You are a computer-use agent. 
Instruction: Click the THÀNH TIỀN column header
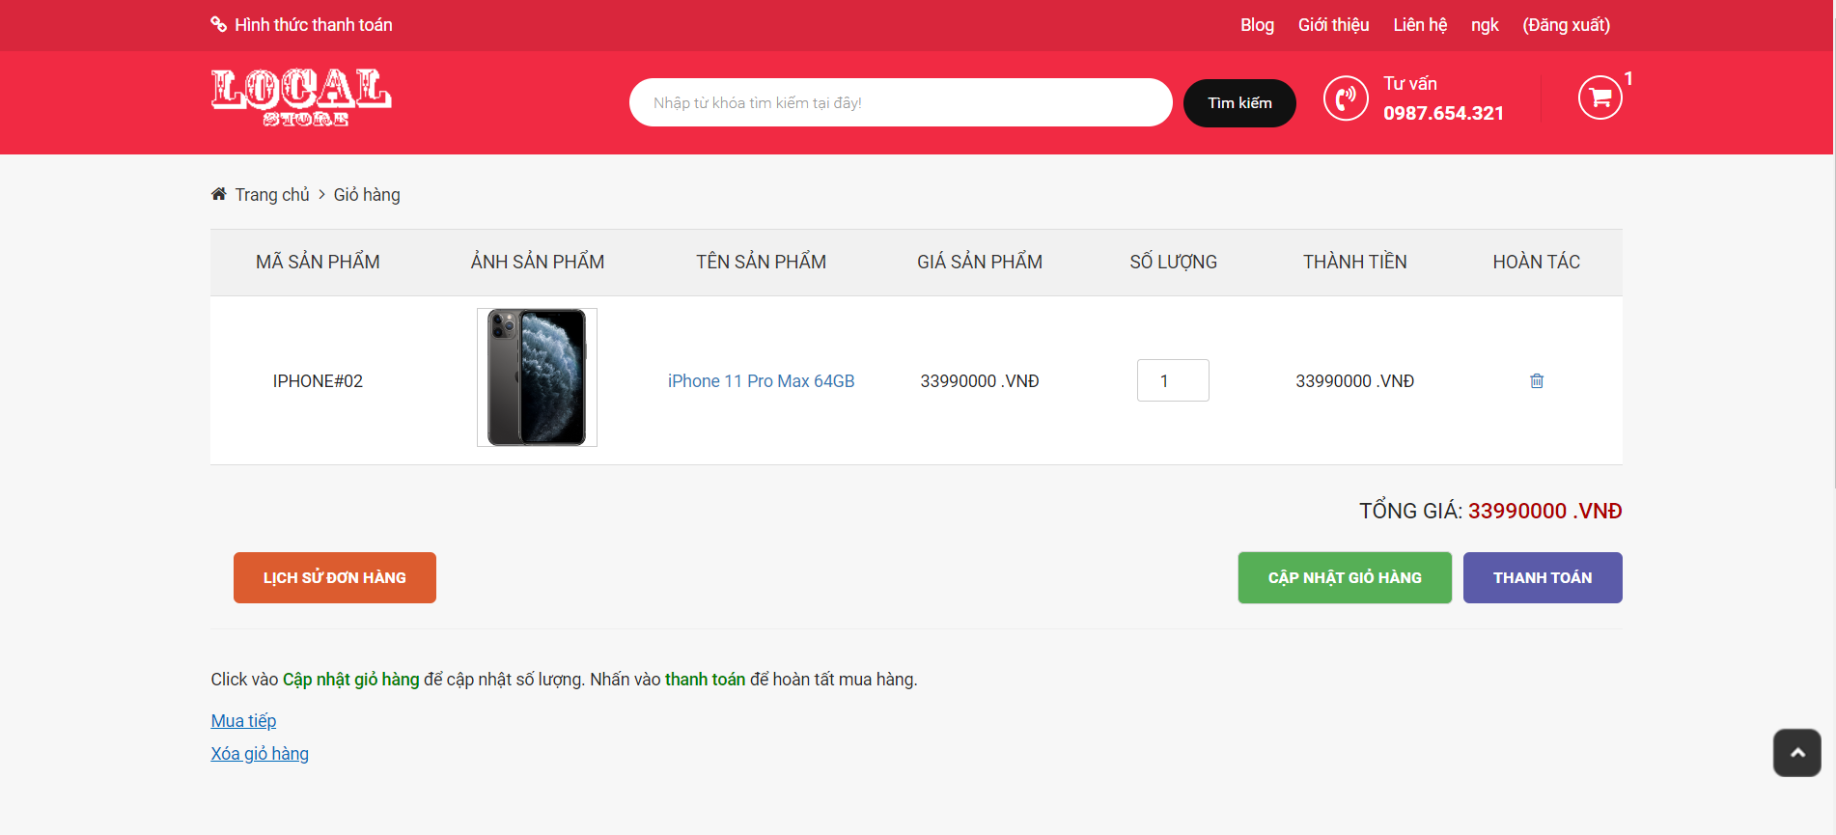1355,262
